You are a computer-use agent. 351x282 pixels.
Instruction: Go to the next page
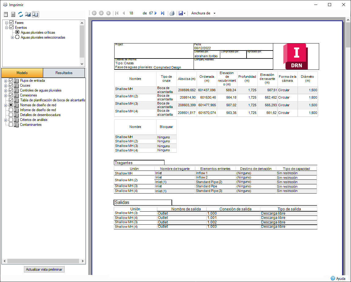(156, 13)
